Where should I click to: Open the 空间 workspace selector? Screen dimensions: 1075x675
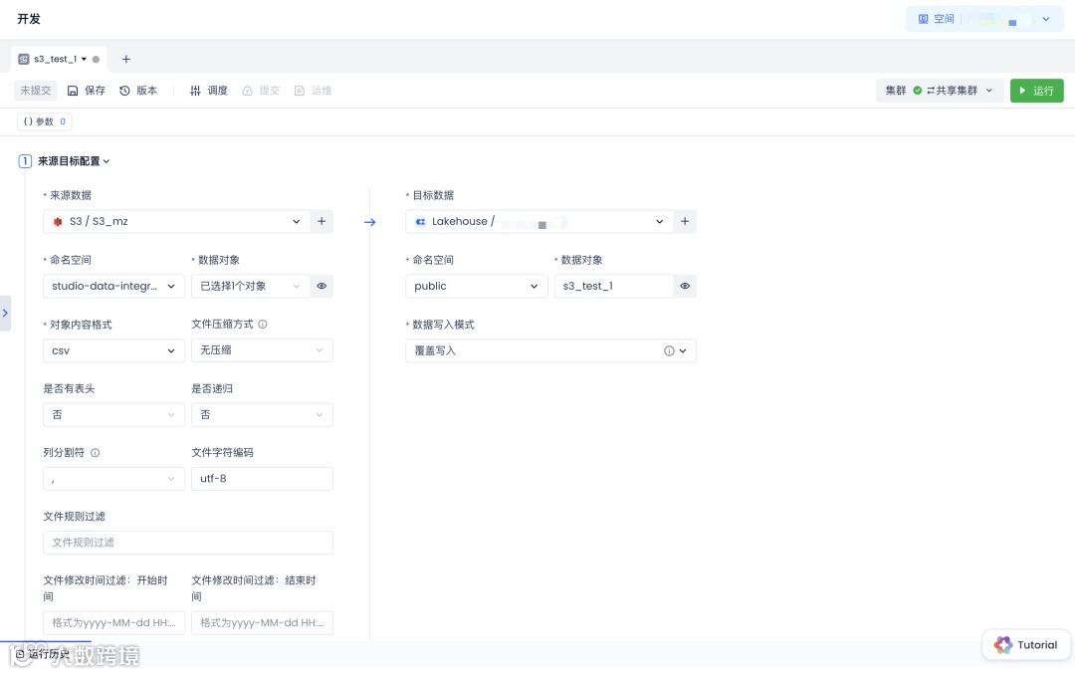983,19
